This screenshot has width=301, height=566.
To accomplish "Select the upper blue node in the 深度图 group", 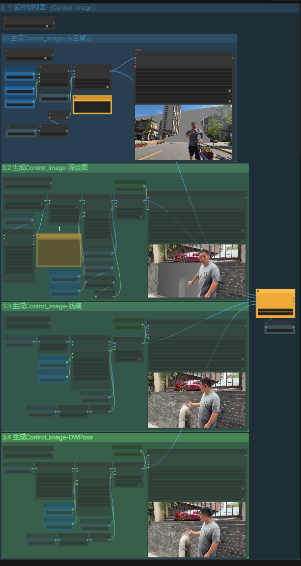I will [x=65, y=277].
